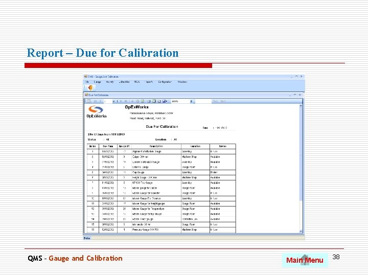Refresh the report with the green icon

(143, 101)
